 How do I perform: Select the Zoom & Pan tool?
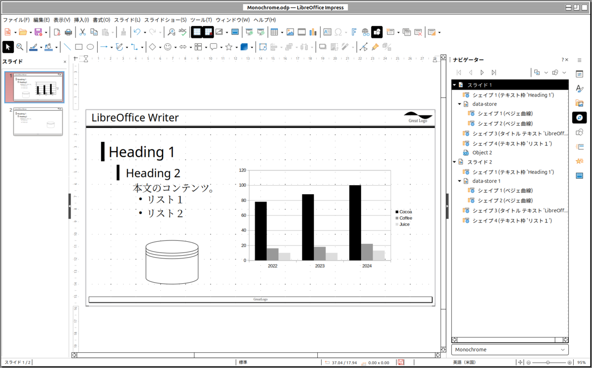20,47
